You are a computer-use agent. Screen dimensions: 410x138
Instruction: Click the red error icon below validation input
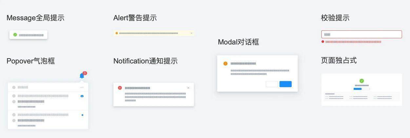tap(323, 42)
